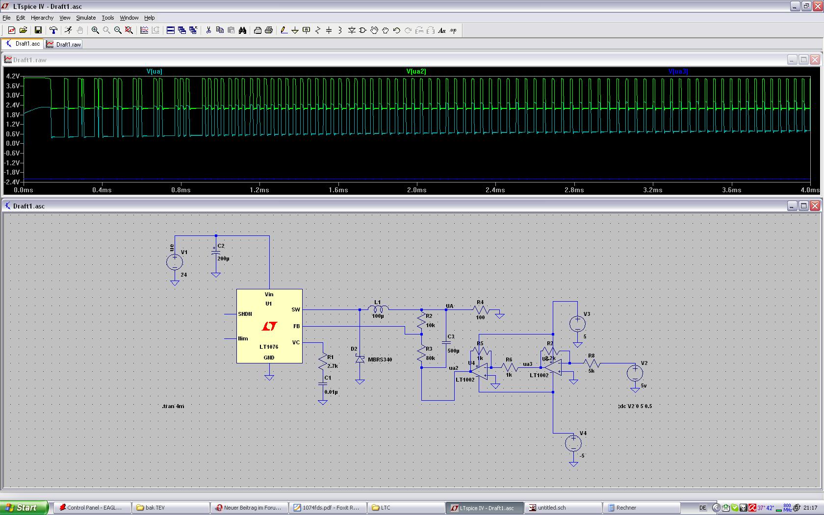Close the Draft1.asc schematic window
824x515 pixels.
pyautogui.click(x=815, y=206)
